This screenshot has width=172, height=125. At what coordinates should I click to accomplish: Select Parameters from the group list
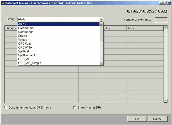tap(26, 28)
